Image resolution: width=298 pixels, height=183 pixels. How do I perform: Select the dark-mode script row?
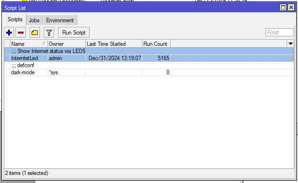[x=149, y=72]
